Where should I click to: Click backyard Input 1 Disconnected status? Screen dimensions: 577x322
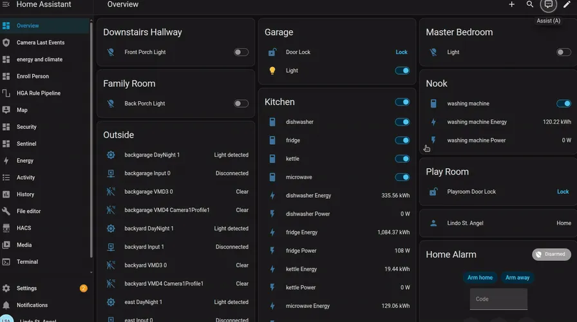coord(232,247)
